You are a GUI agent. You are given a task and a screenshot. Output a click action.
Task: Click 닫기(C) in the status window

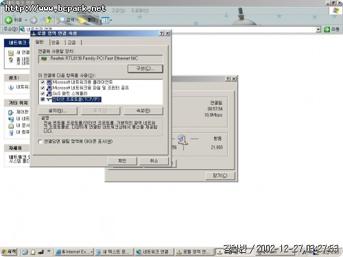point(220,175)
